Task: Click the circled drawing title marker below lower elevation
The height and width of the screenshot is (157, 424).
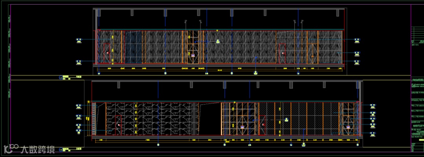Action: click(60, 149)
